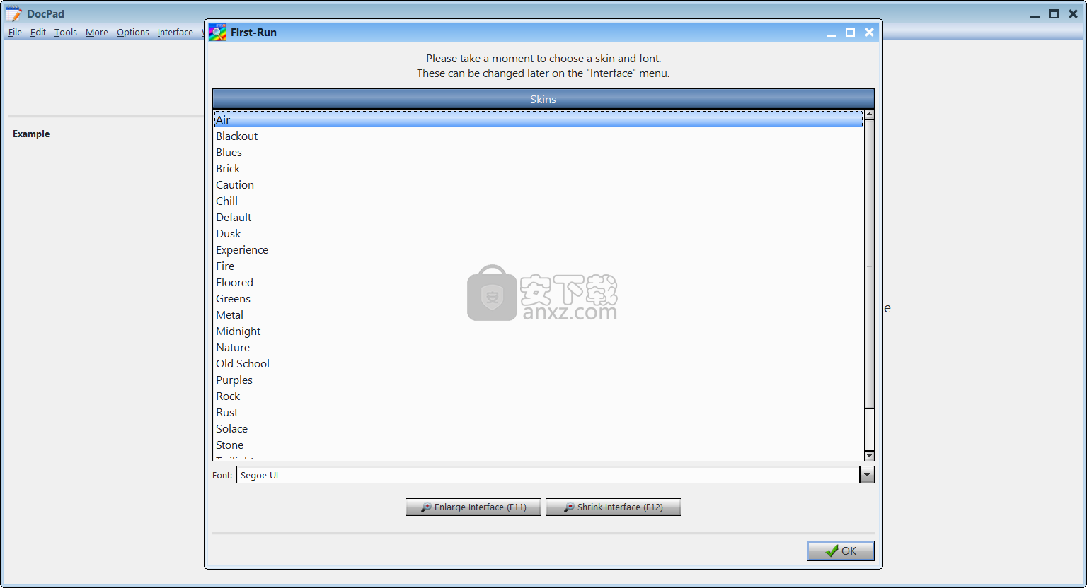Screen dimensions: 1087x588
Task: Click the Segoe UI font field
Action: pos(548,475)
